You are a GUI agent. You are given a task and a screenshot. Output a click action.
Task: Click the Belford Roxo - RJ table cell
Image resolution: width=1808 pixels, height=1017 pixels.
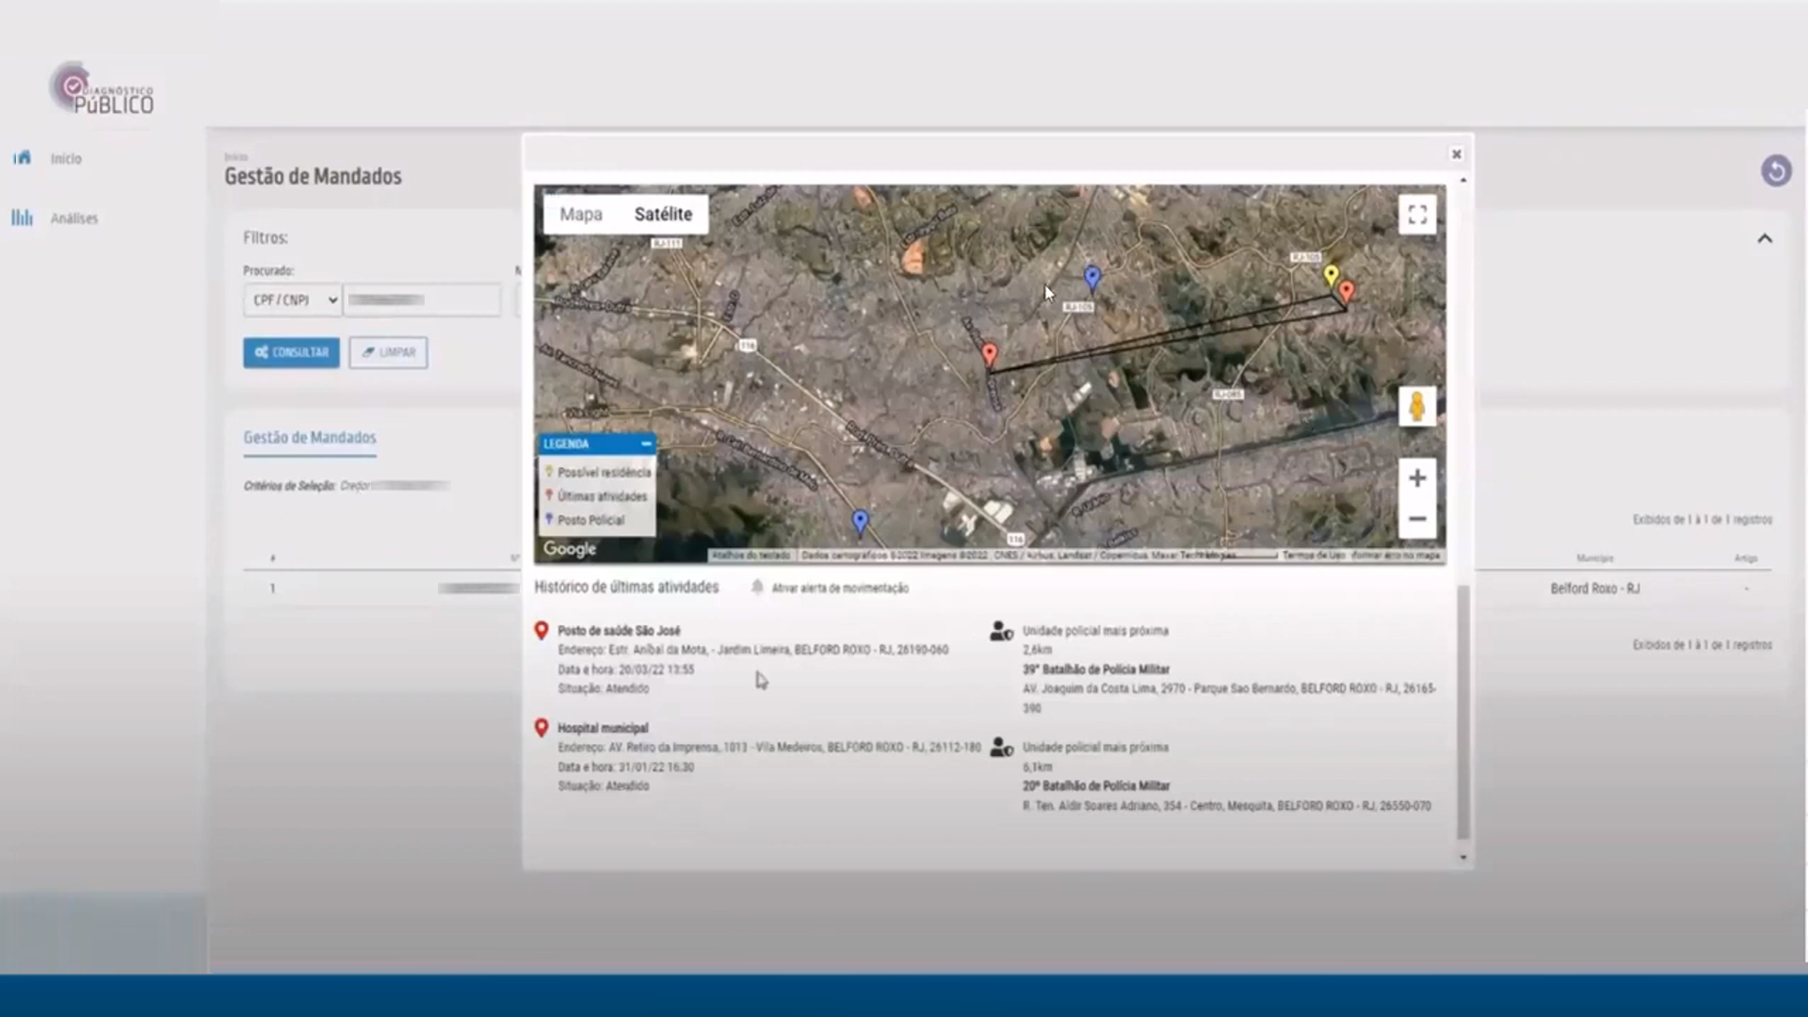pyautogui.click(x=1595, y=589)
